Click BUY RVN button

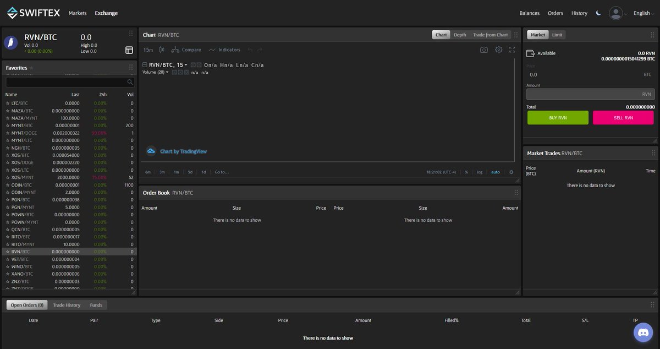pyautogui.click(x=558, y=118)
